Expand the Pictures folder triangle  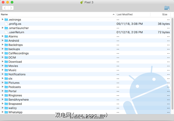(3, 82)
